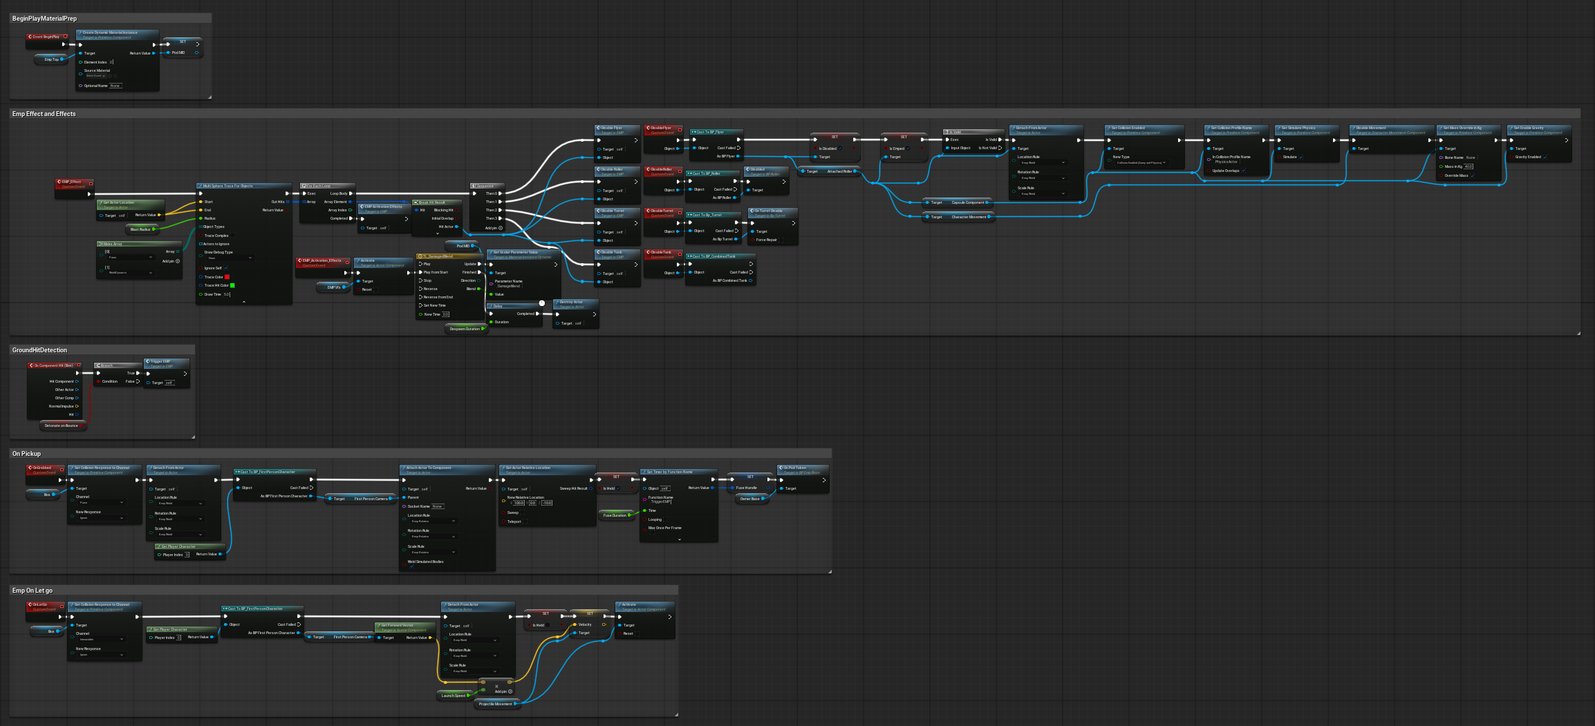1595x726 pixels.
Task: Select the Despawn Duration variable node
Action: click(466, 329)
